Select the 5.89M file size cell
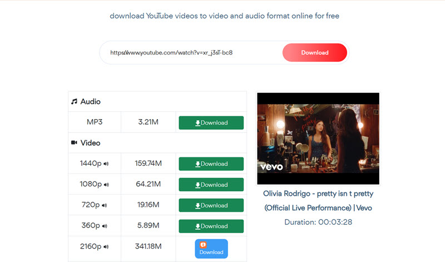The image size is (445, 262). pyautogui.click(x=148, y=225)
